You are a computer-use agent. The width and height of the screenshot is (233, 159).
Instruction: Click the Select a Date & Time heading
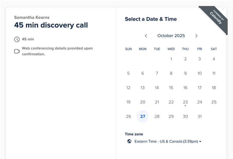tap(151, 19)
